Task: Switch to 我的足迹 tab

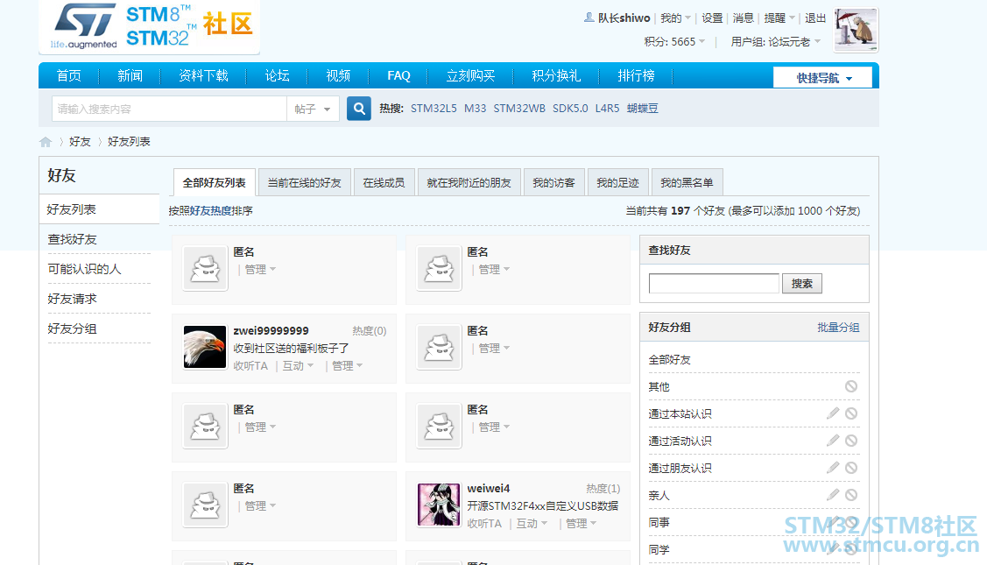Action: 617,183
